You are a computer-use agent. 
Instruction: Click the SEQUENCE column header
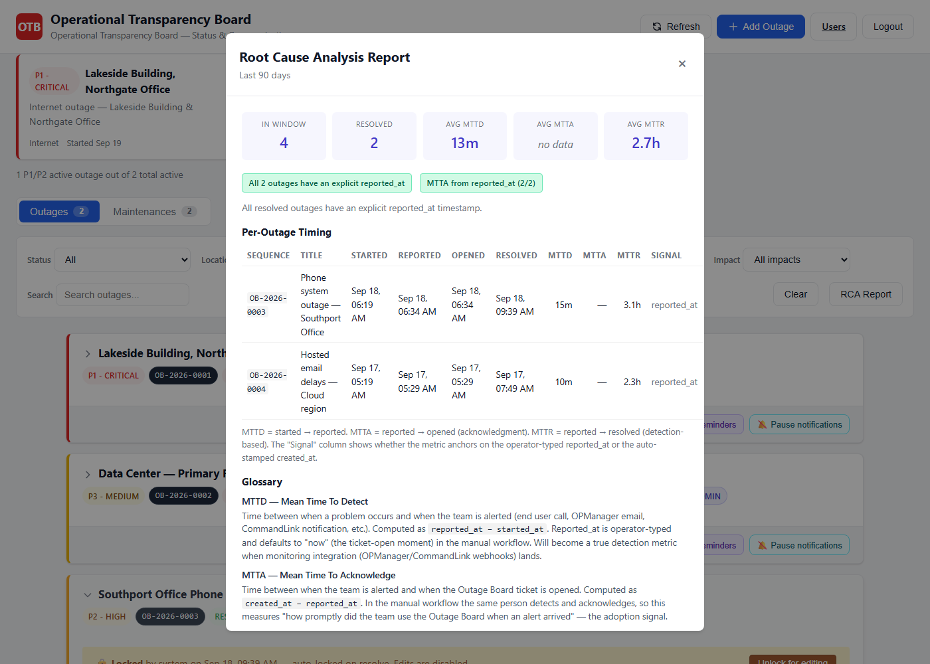tap(268, 256)
